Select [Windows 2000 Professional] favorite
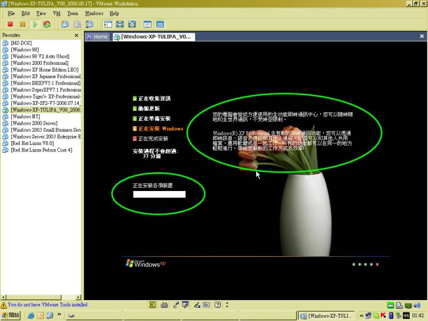The image size is (428, 321). (x=40, y=63)
